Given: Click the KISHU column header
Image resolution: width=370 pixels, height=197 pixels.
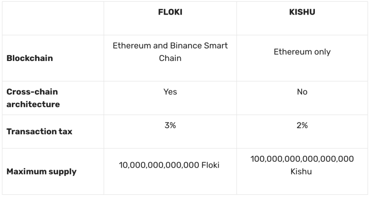Looking at the screenshot, I should [x=302, y=12].
